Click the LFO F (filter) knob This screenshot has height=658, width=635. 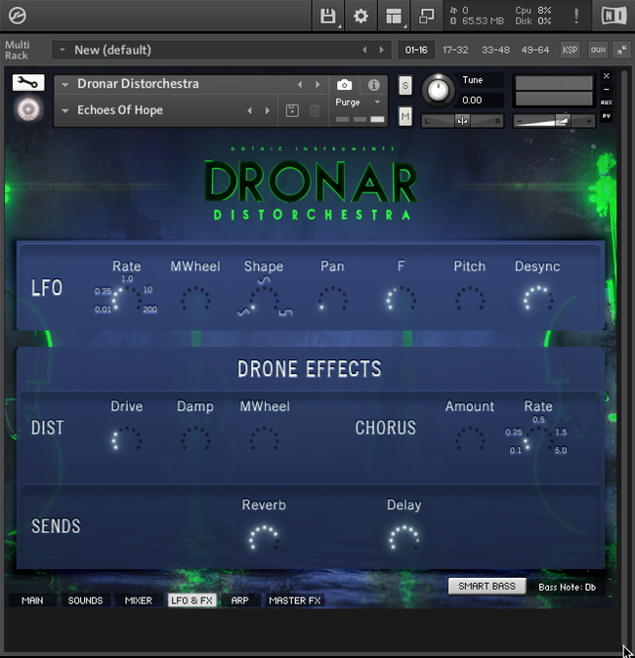click(402, 299)
